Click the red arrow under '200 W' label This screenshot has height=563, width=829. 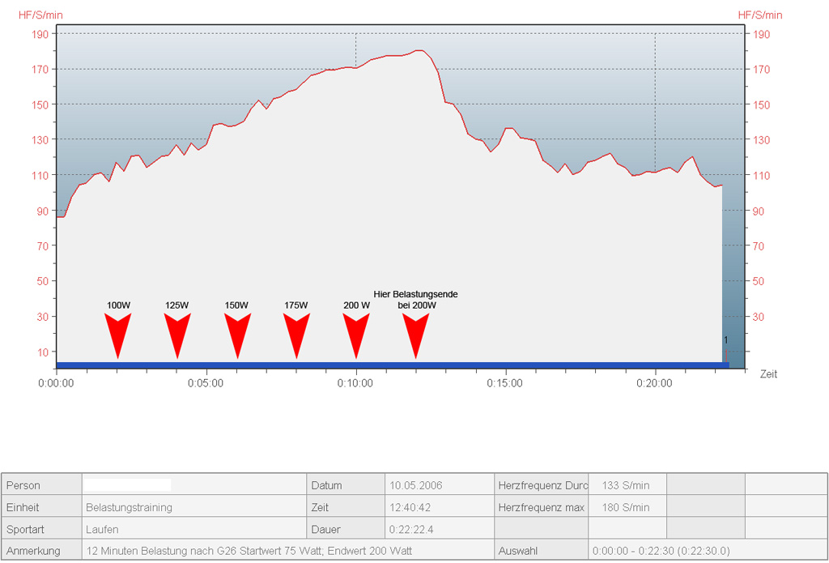point(356,332)
